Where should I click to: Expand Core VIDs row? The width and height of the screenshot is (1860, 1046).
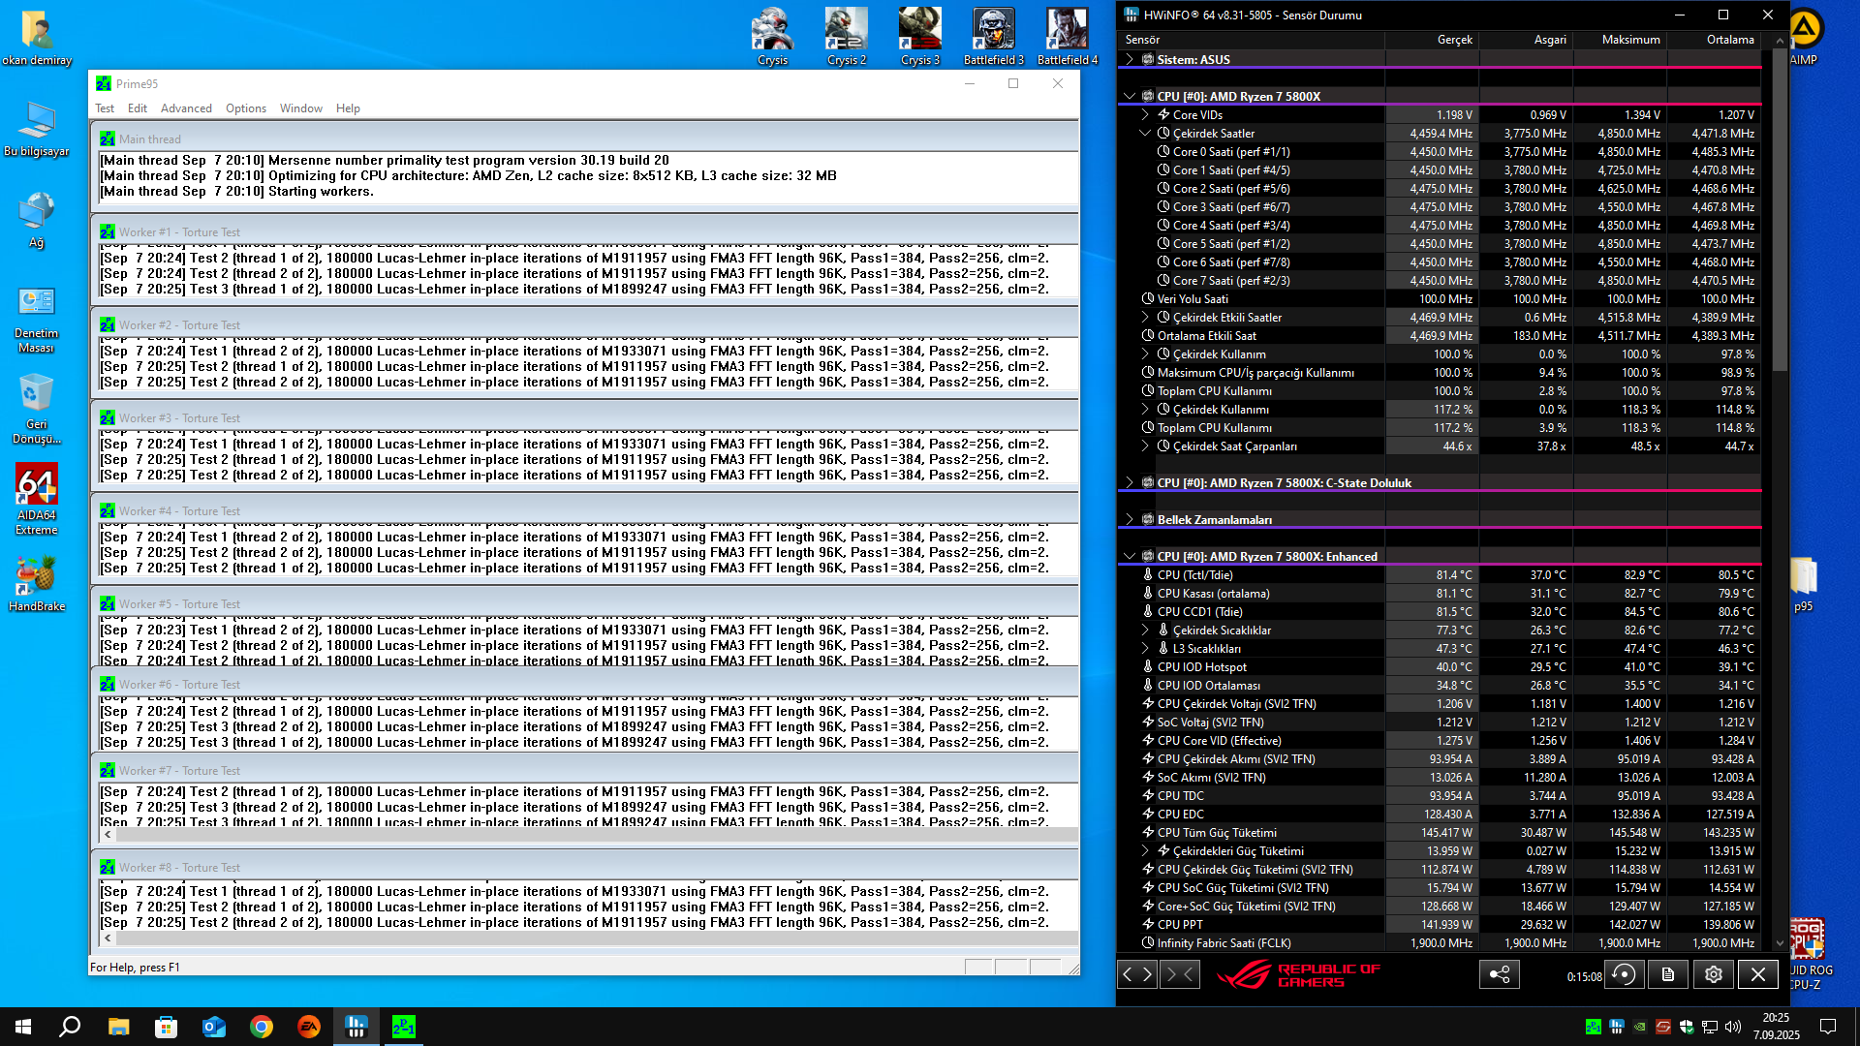coord(1145,114)
